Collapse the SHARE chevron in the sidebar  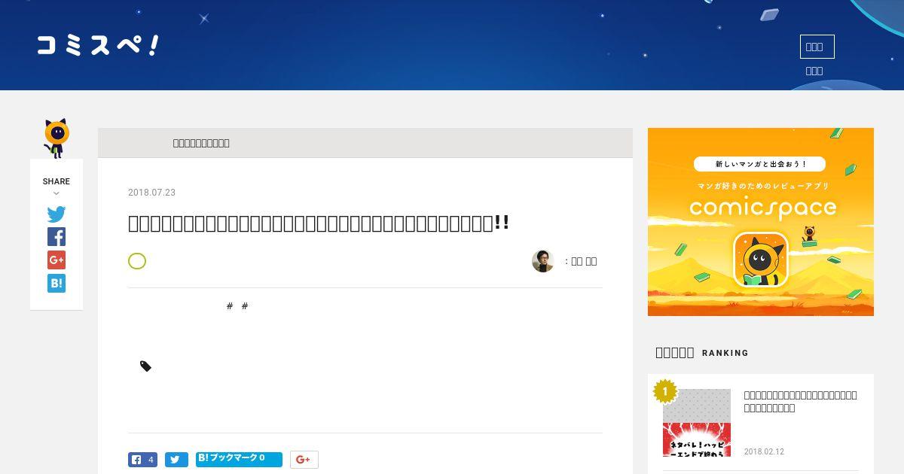pyautogui.click(x=56, y=193)
